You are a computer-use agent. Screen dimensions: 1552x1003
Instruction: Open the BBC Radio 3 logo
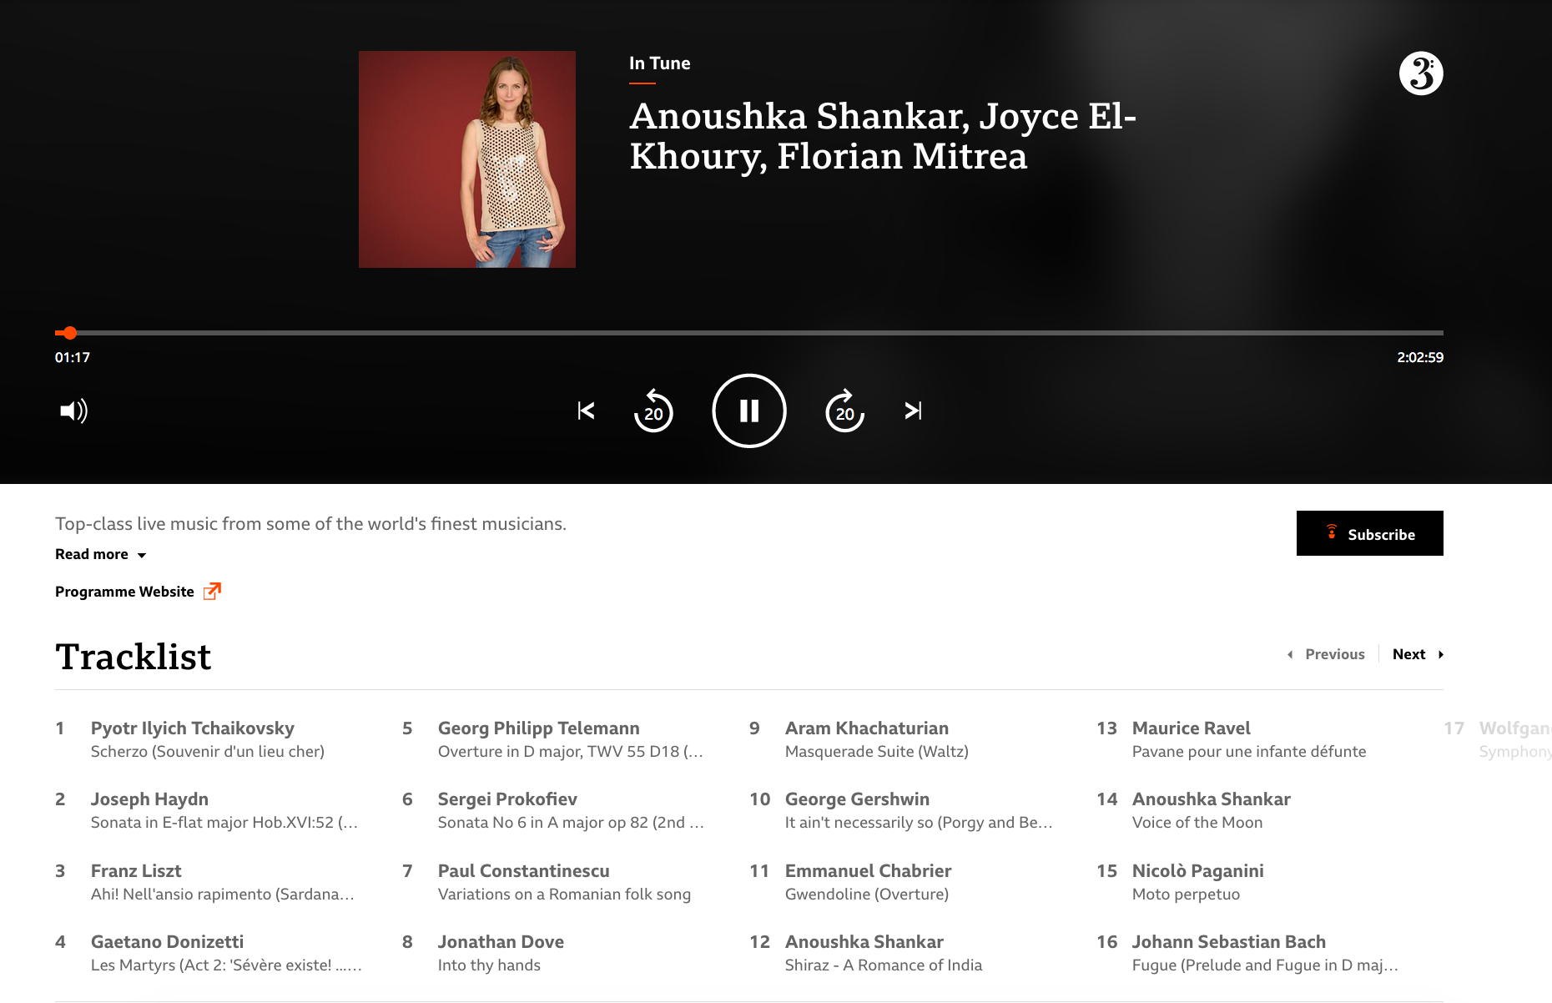click(1421, 73)
